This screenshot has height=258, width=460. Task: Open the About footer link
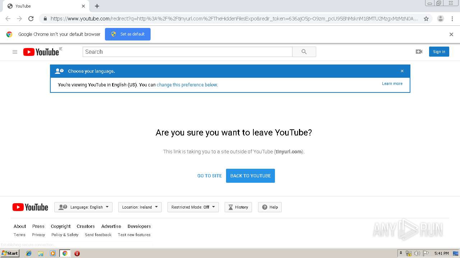20,226
